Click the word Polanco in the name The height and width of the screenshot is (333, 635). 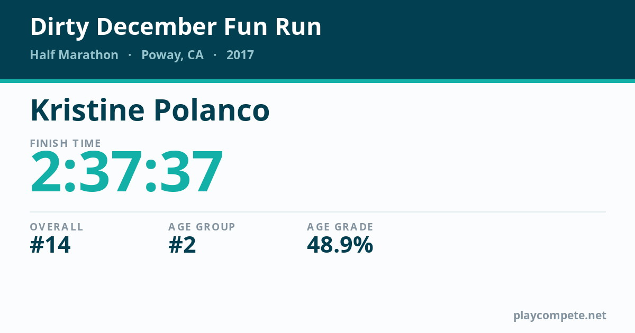pyautogui.click(x=212, y=110)
